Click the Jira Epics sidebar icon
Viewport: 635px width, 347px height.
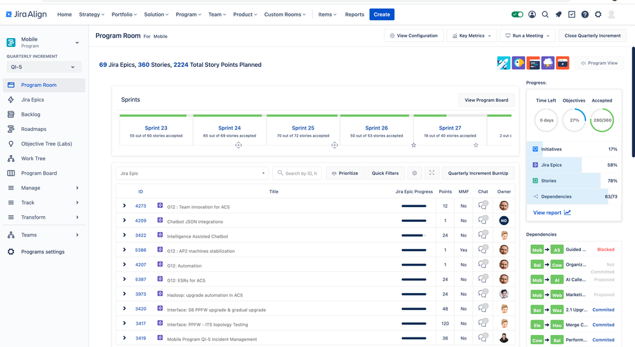[11, 100]
